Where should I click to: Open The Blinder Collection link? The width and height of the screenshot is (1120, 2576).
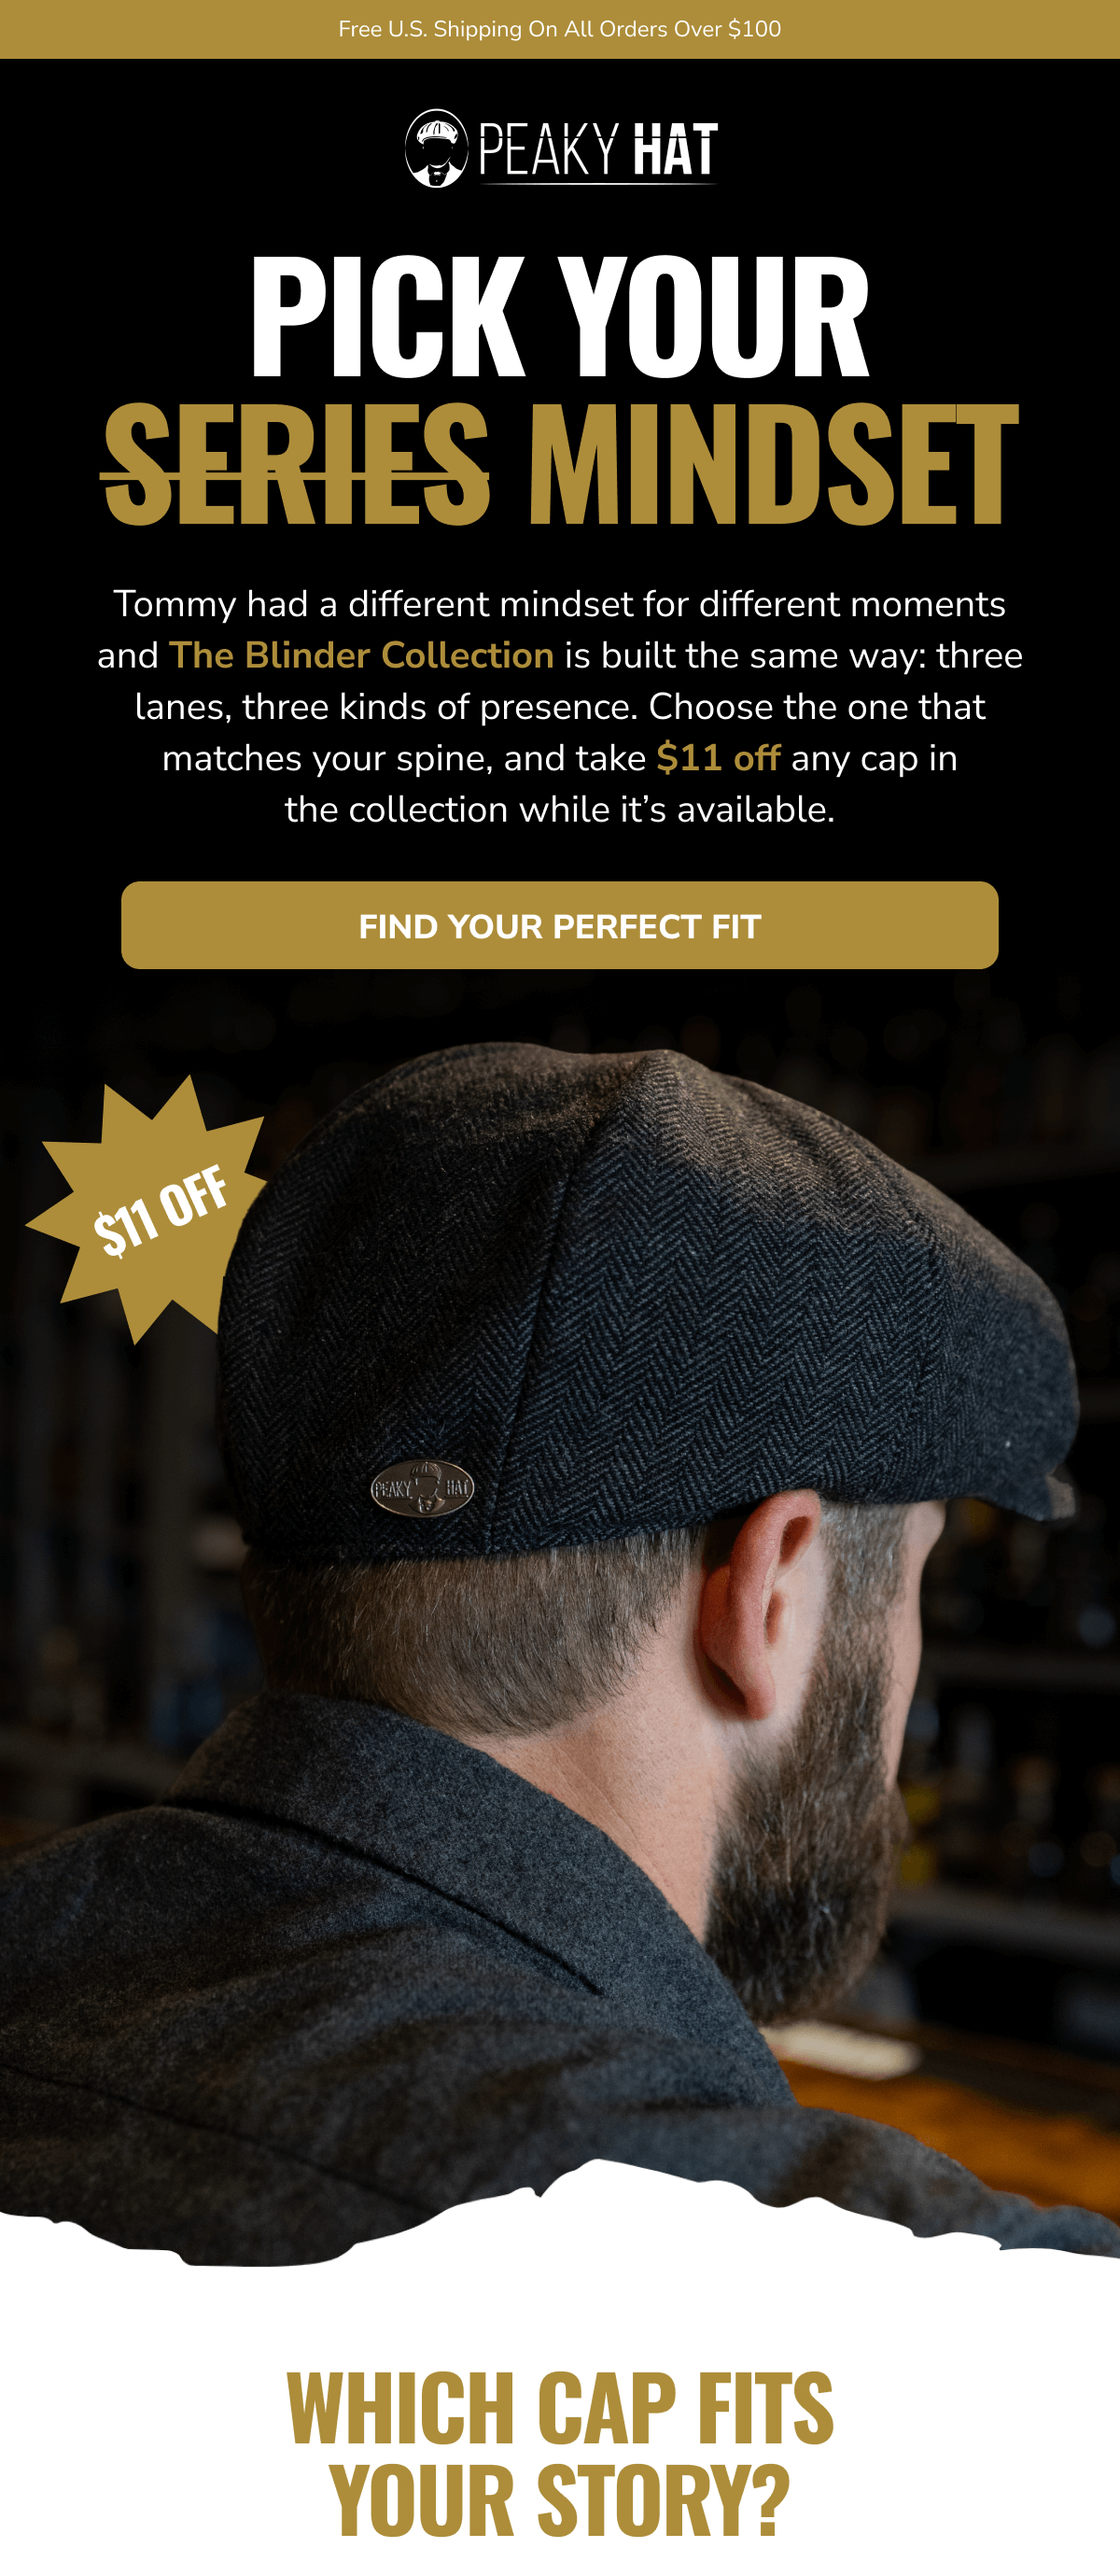click(x=361, y=655)
